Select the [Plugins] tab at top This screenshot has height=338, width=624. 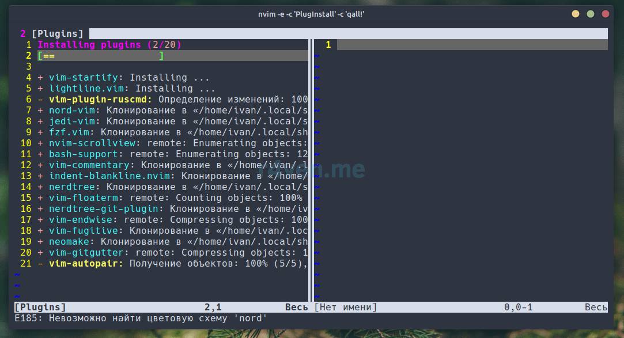(x=57, y=33)
